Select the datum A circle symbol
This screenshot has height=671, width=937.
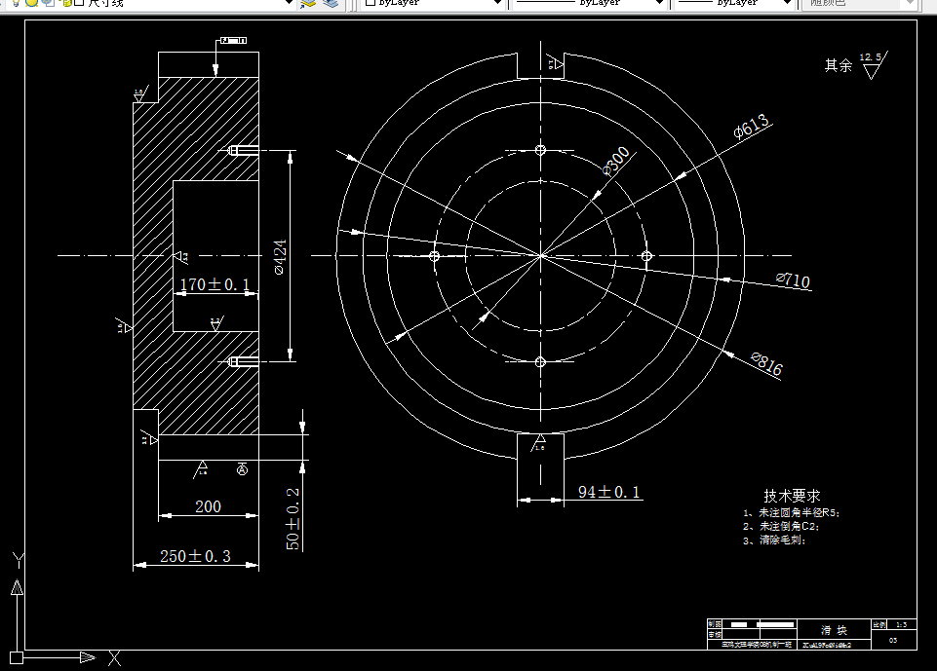[x=242, y=470]
